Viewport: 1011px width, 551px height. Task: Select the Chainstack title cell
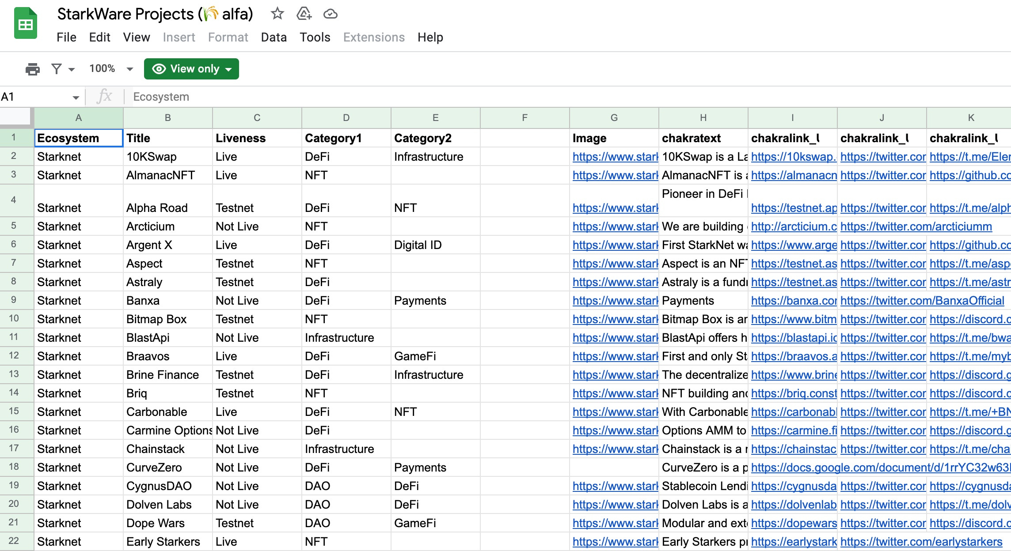pyautogui.click(x=168, y=449)
